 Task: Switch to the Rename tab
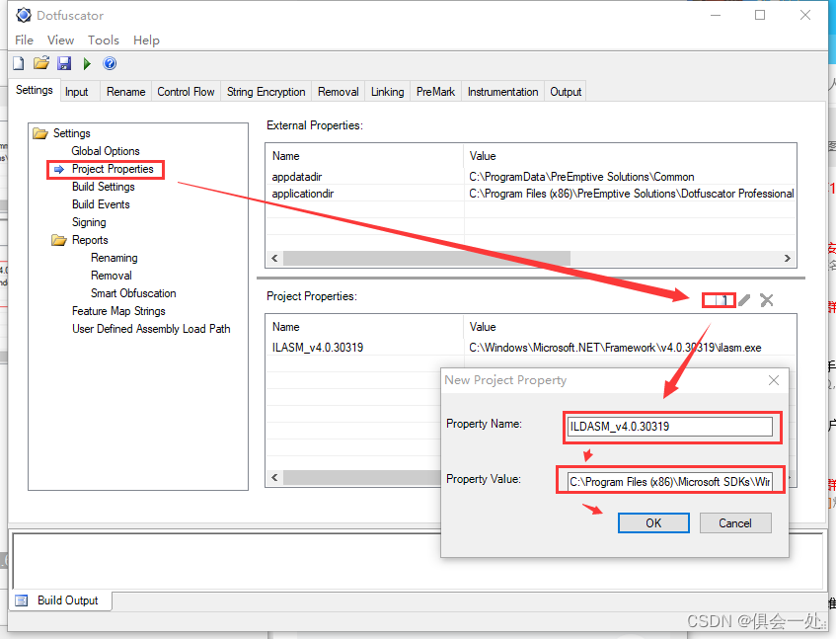click(x=125, y=92)
